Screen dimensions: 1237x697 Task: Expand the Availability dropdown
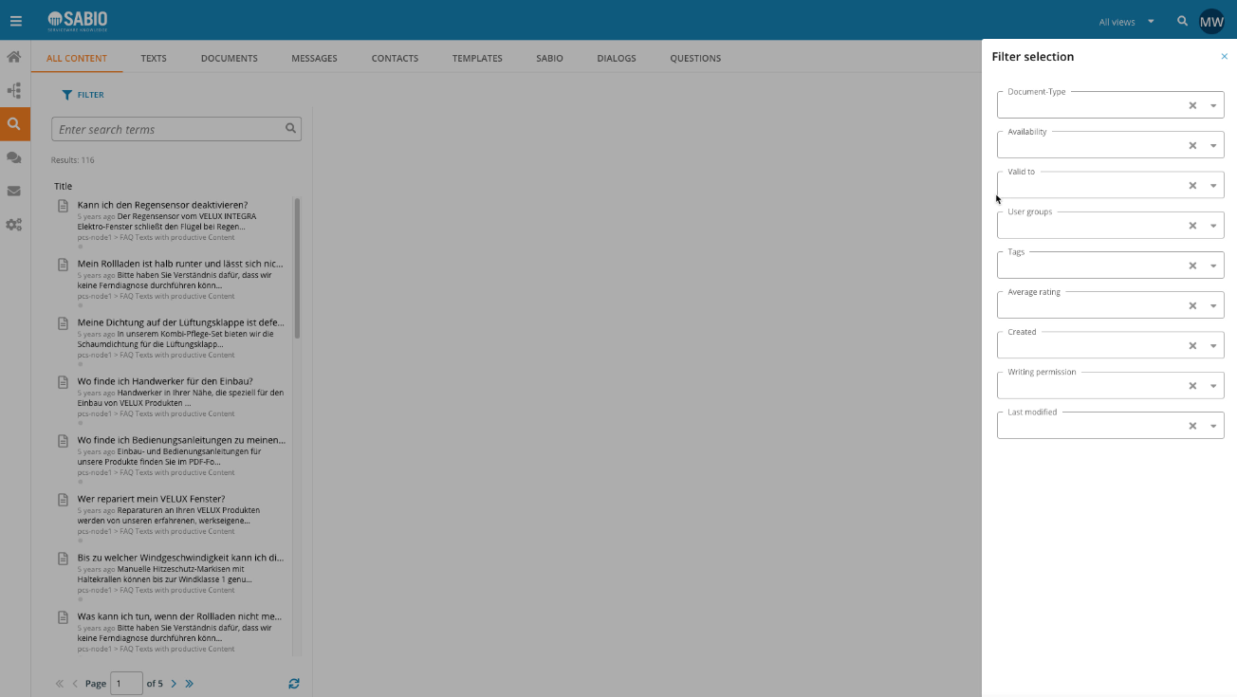pyautogui.click(x=1213, y=145)
